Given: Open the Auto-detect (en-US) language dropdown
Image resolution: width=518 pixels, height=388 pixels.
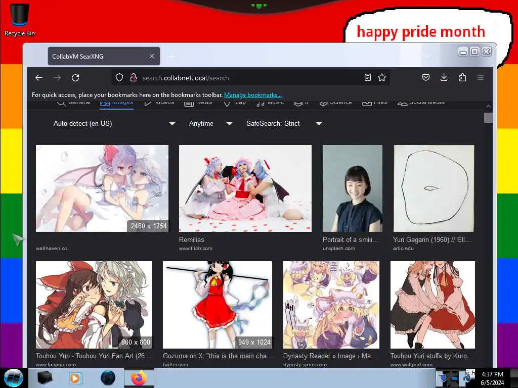Looking at the screenshot, I should [x=114, y=123].
